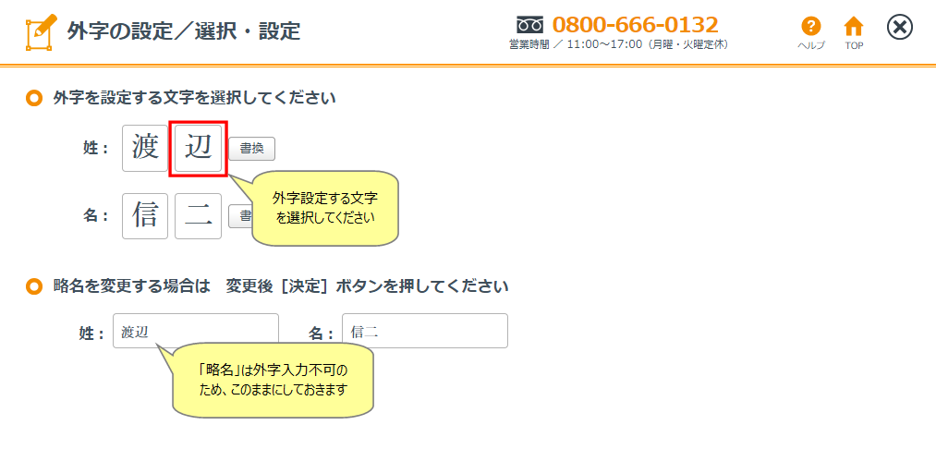Select the given name character 二
Viewport: 936px width, 449px height.
[198, 216]
